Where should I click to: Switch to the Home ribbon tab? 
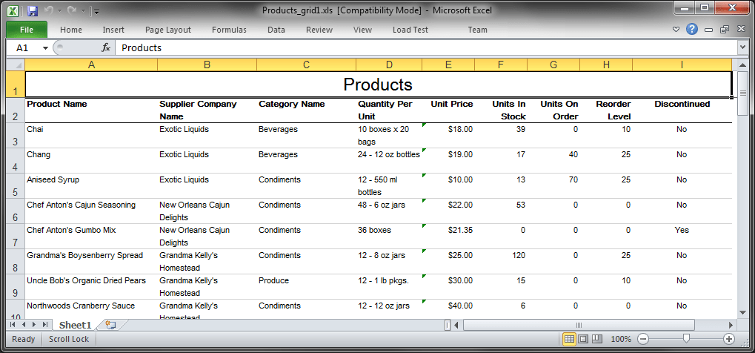71,30
